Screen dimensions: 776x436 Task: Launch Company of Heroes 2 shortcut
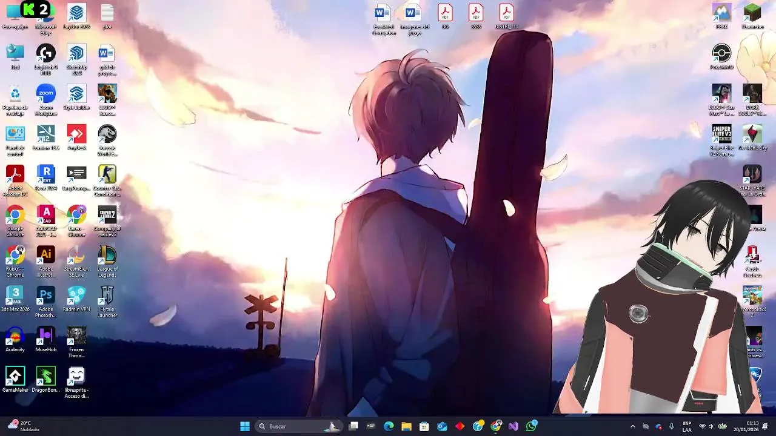[x=107, y=222]
